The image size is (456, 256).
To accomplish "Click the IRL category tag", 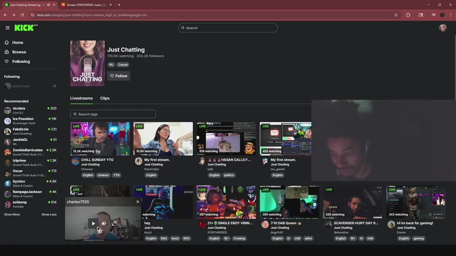I will pos(111,65).
